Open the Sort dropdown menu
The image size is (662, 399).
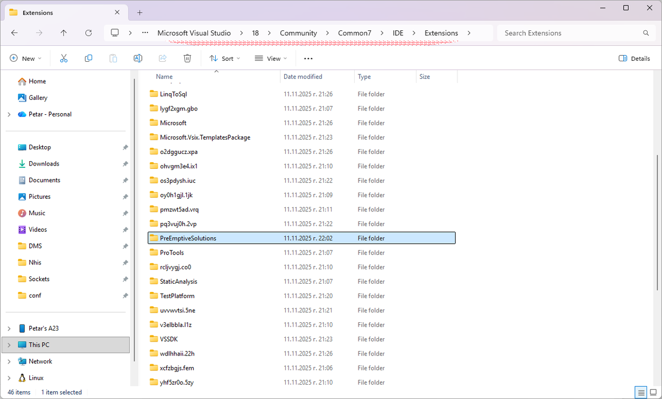pyautogui.click(x=225, y=58)
